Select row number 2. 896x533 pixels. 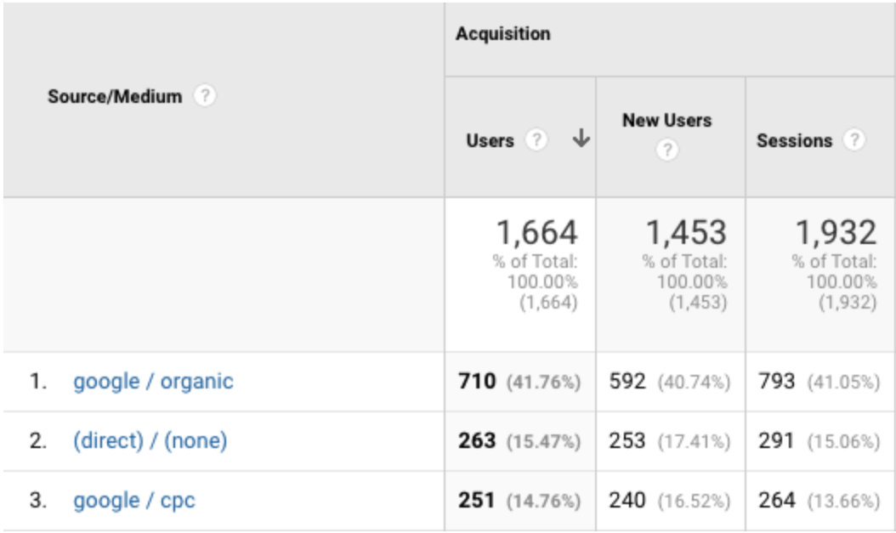click(37, 440)
